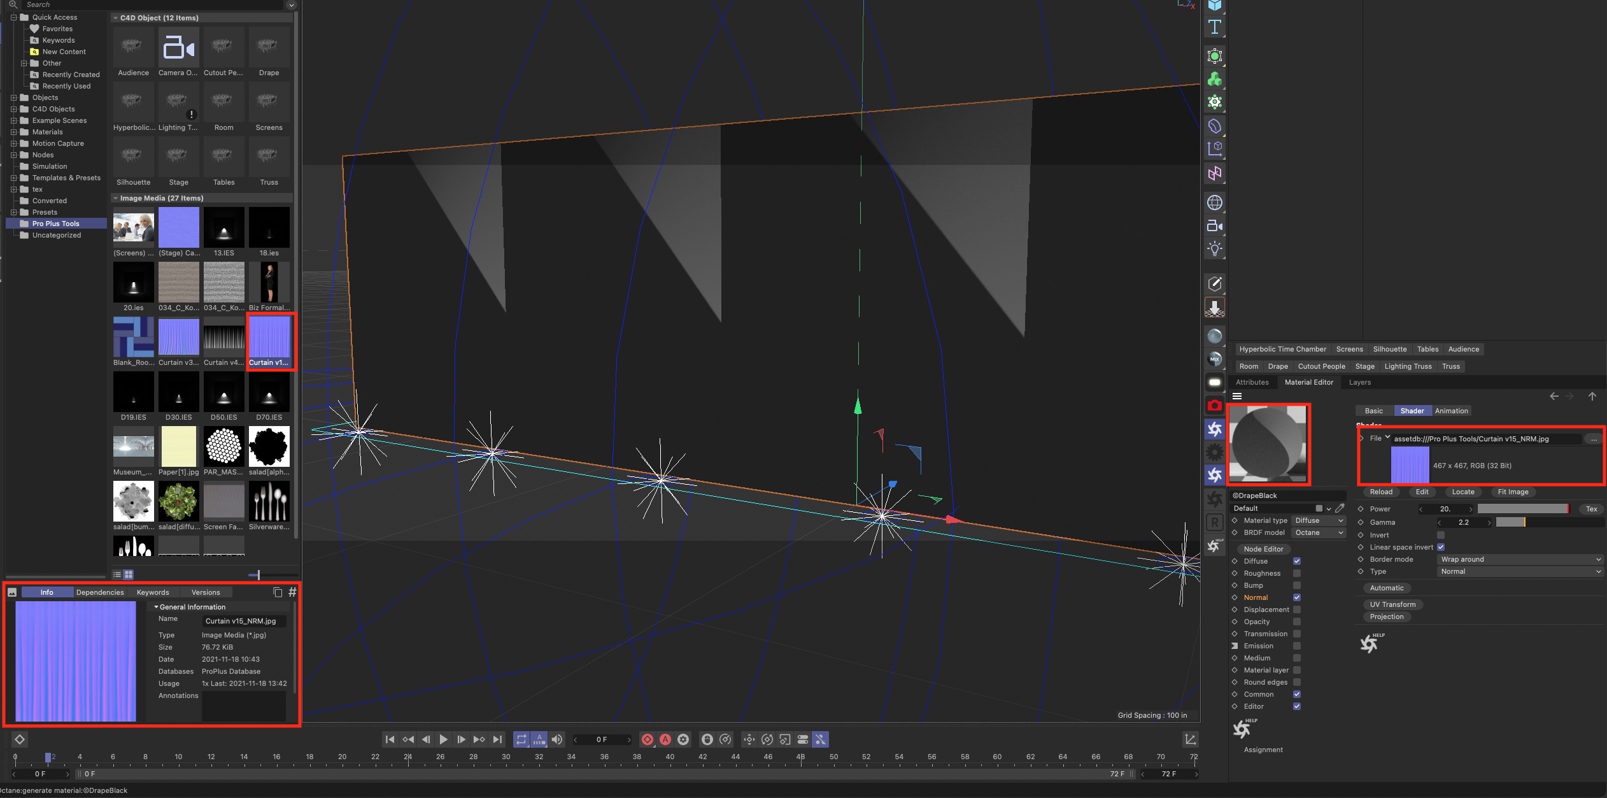Image resolution: width=1607 pixels, height=798 pixels.
Task: Click the Reload button
Action: coord(1381,492)
